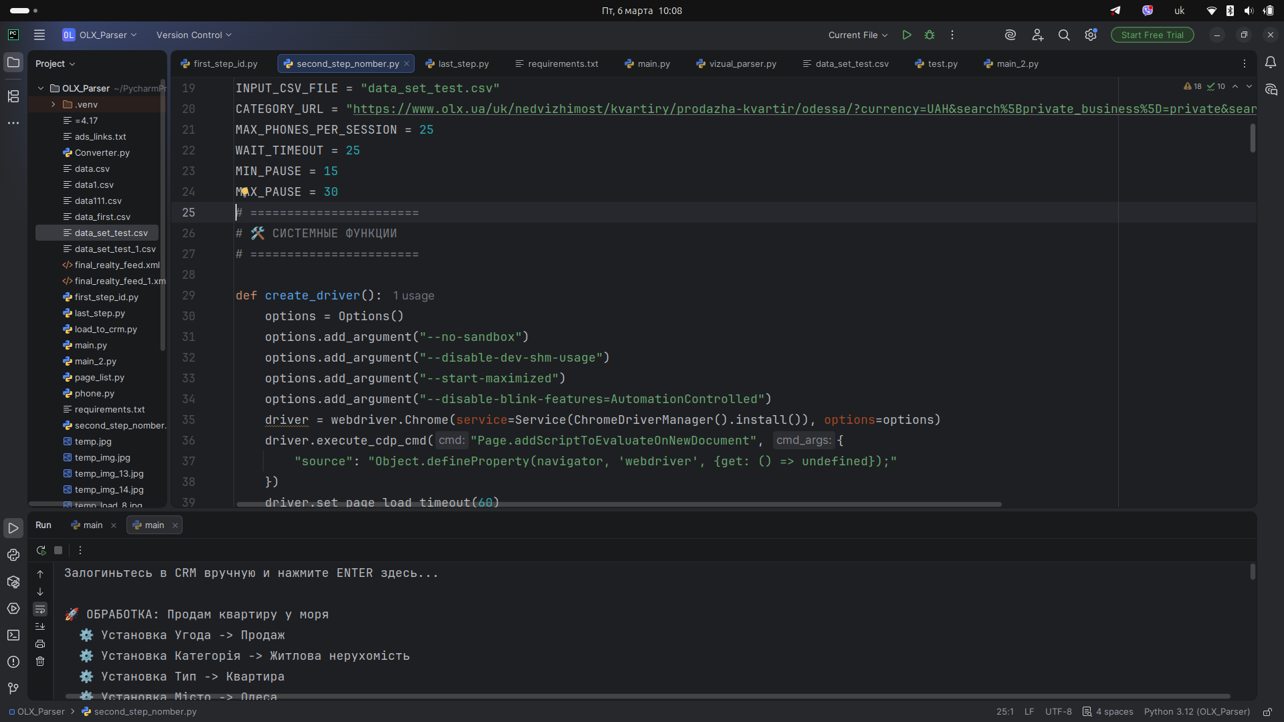Open Search Everywhere magnifier icon
The image size is (1284, 722).
[x=1064, y=35]
